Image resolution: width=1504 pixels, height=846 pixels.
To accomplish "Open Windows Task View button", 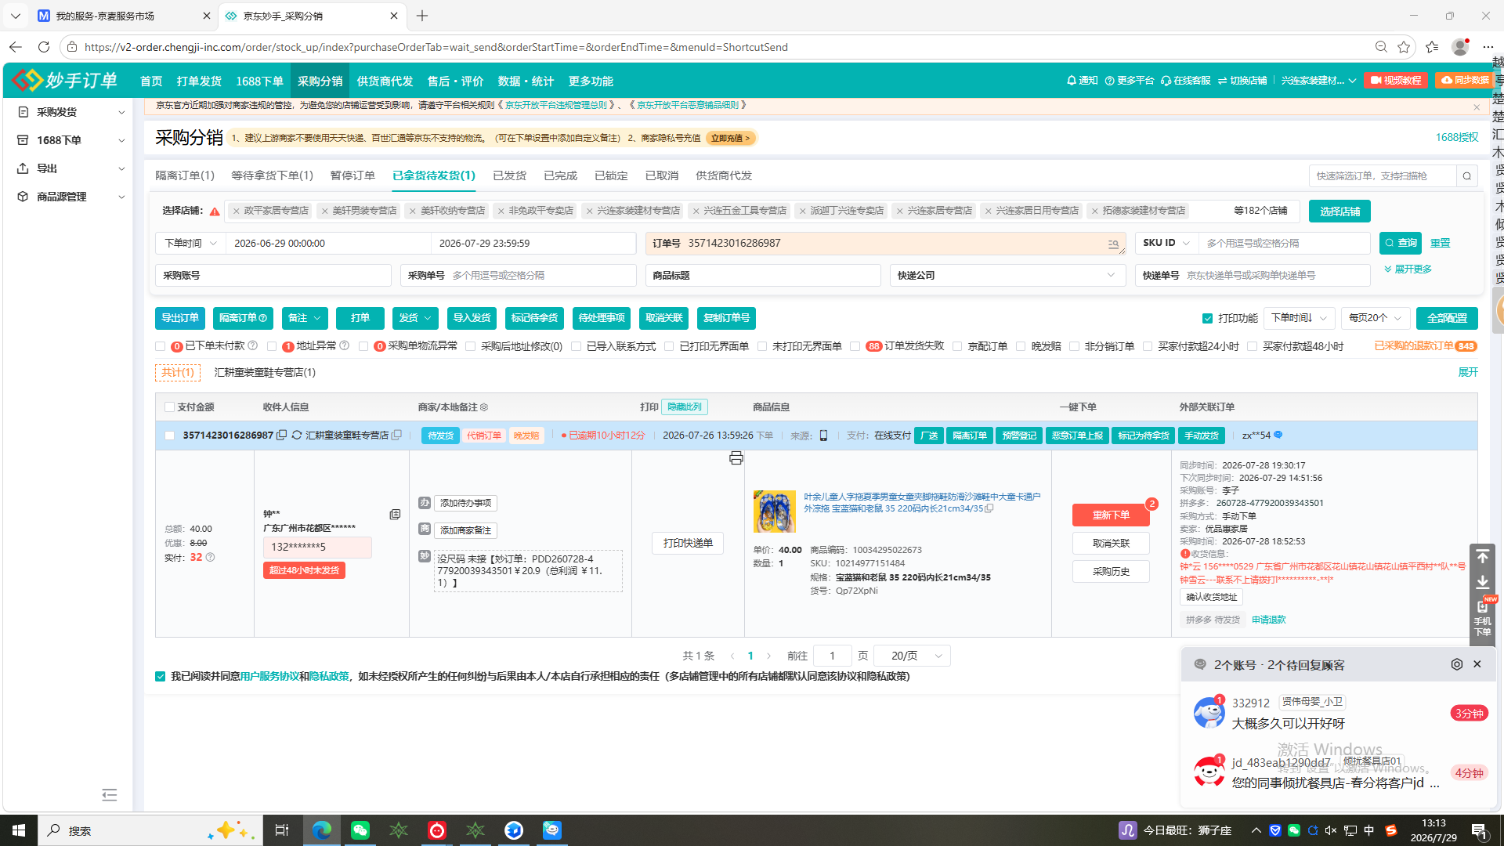I will coord(282,830).
